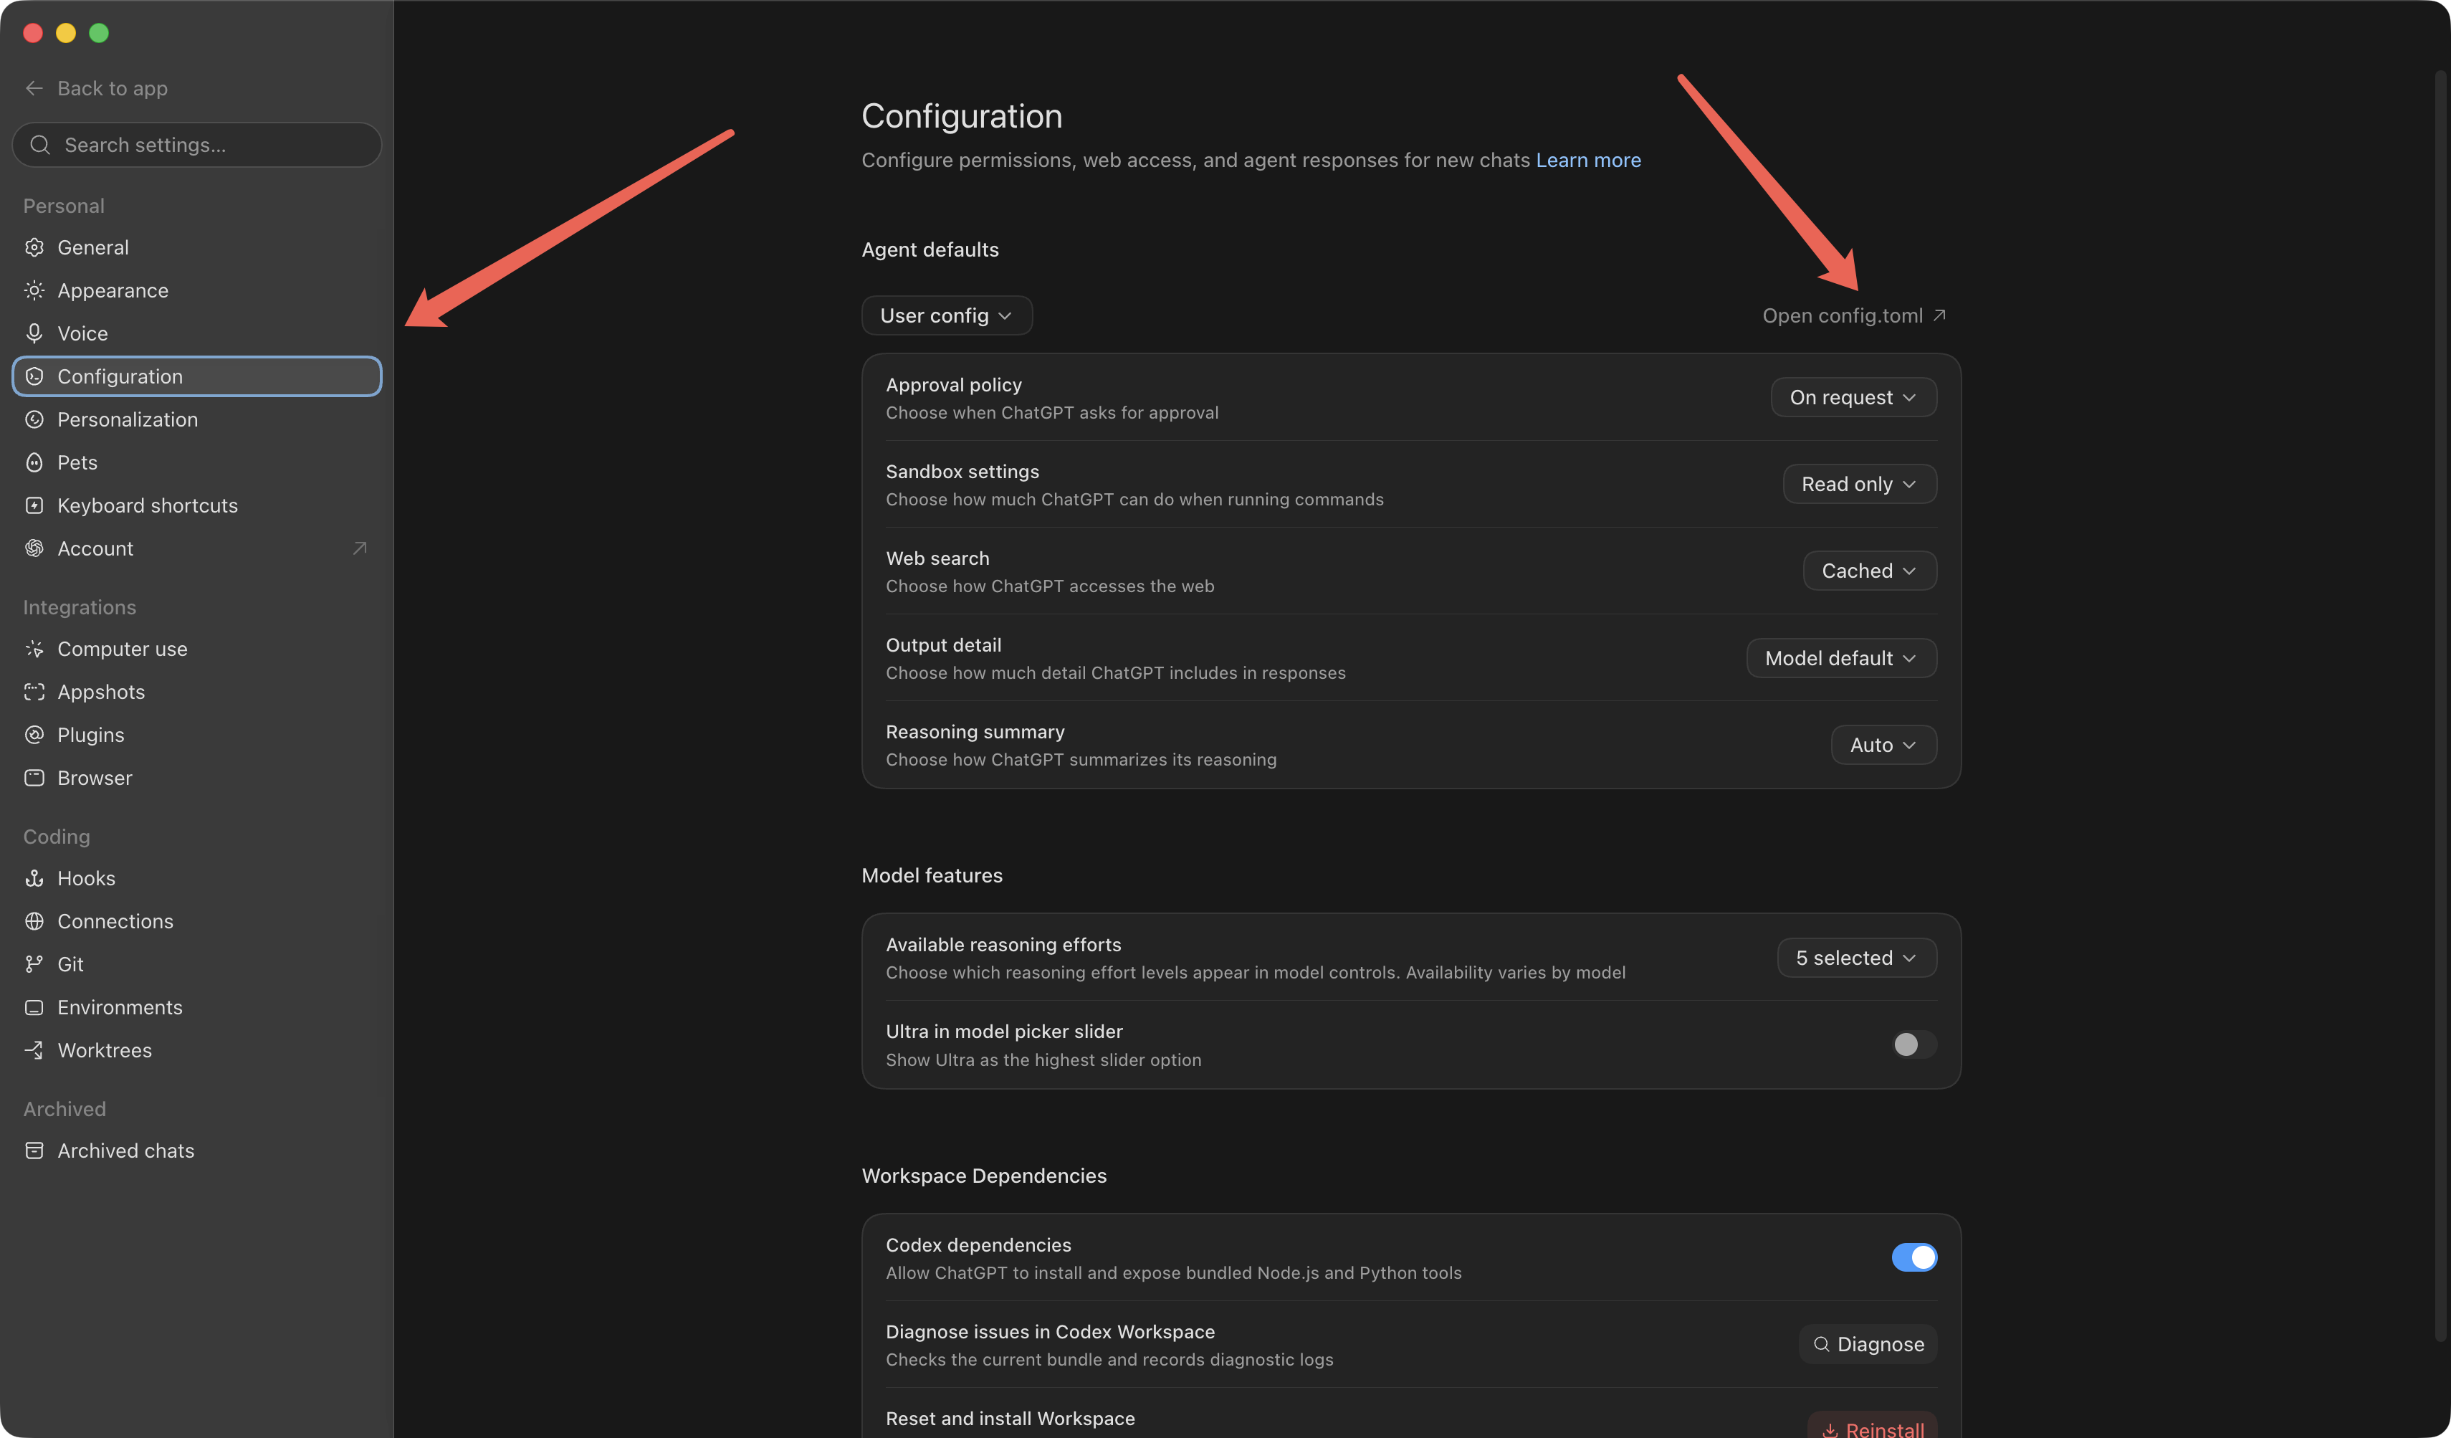The width and height of the screenshot is (2451, 1438).
Task: Click the Worktrees sidebar icon
Action: pos(34,1049)
